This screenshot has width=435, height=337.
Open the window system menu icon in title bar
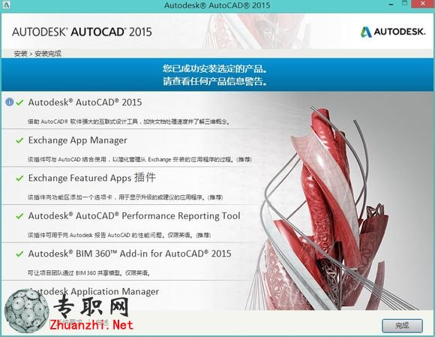[x=7, y=5]
